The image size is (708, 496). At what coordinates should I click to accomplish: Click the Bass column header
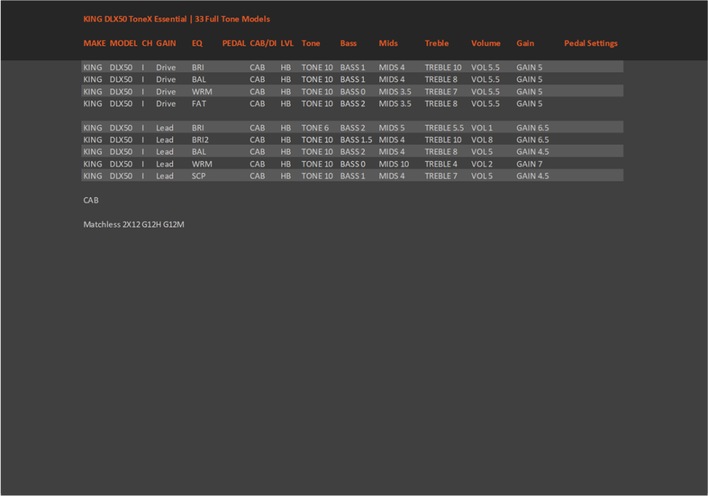(x=348, y=44)
